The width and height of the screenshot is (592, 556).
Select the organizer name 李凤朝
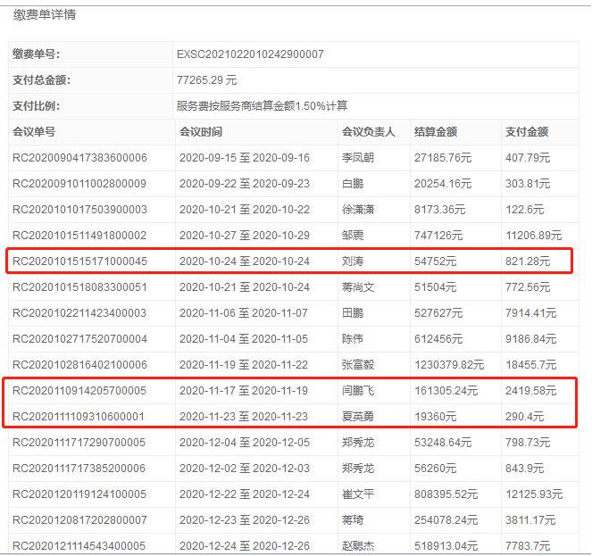click(x=360, y=158)
